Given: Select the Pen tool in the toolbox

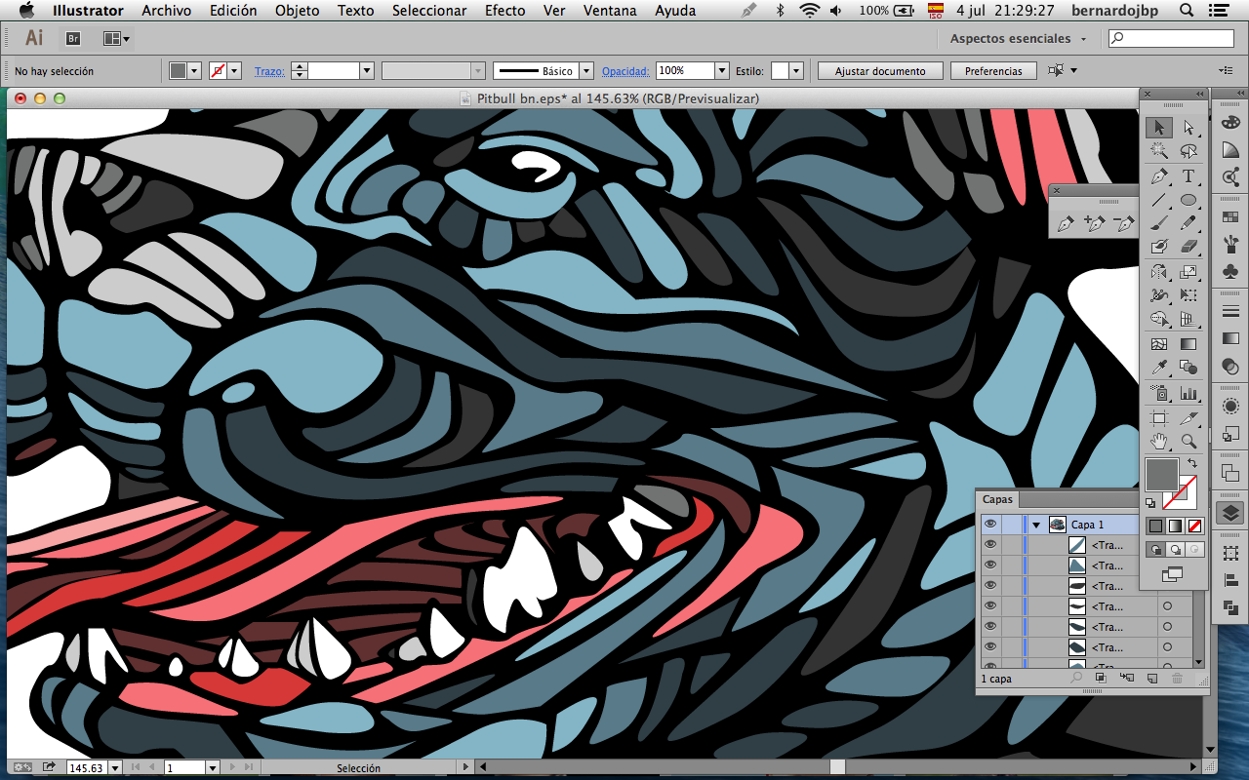Looking at the screenshot, I should 1159,176.
